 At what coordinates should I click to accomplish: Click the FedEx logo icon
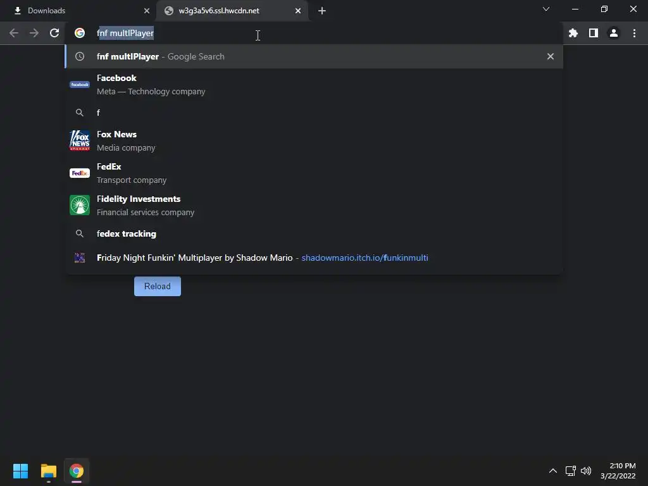[80, 173]
